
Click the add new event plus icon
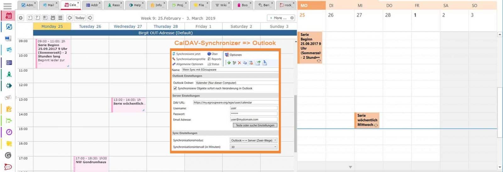tap(21, 18)
